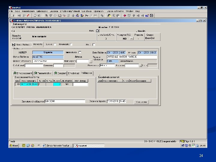The height and width of the screenshot is (162, 216).
Task: Click the green icon on Campioni tab
Action: click(x=55, y=73)
